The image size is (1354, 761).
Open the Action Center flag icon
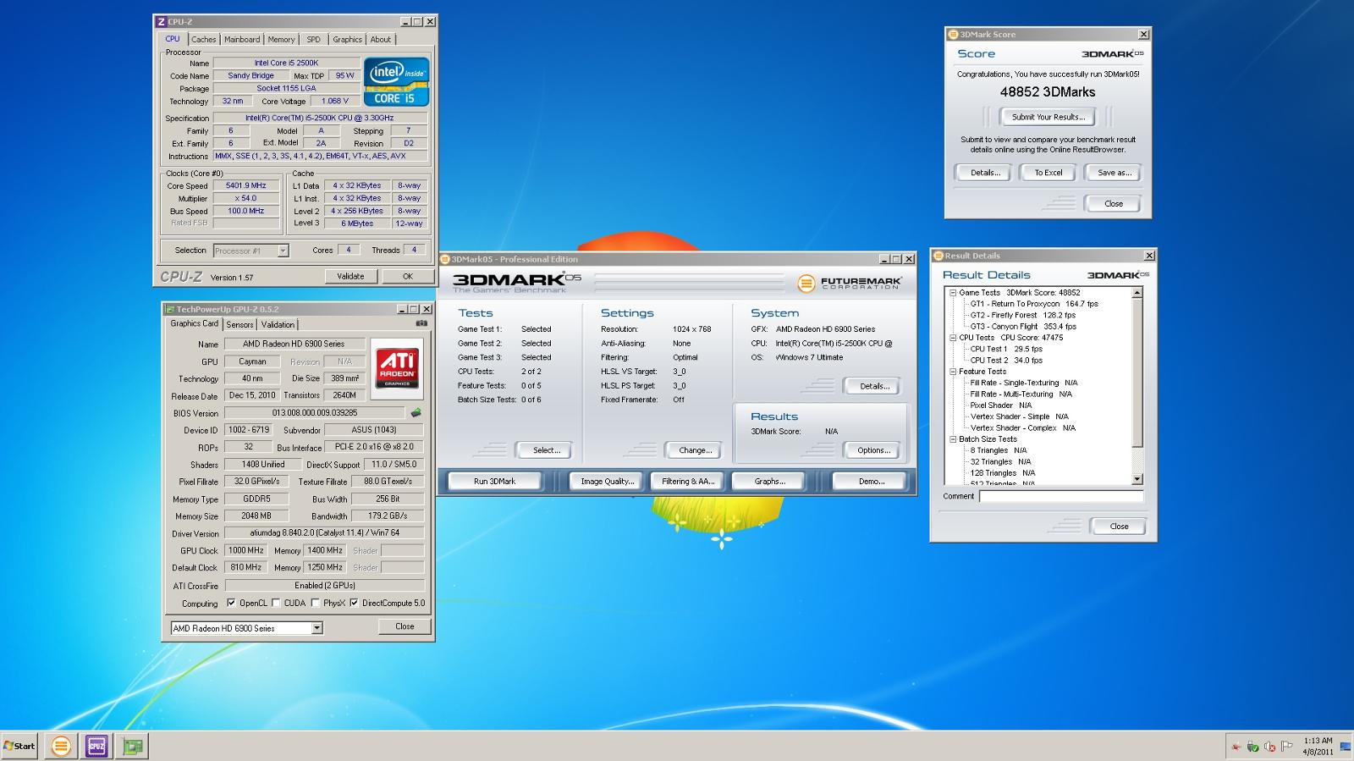(1286, 747)
